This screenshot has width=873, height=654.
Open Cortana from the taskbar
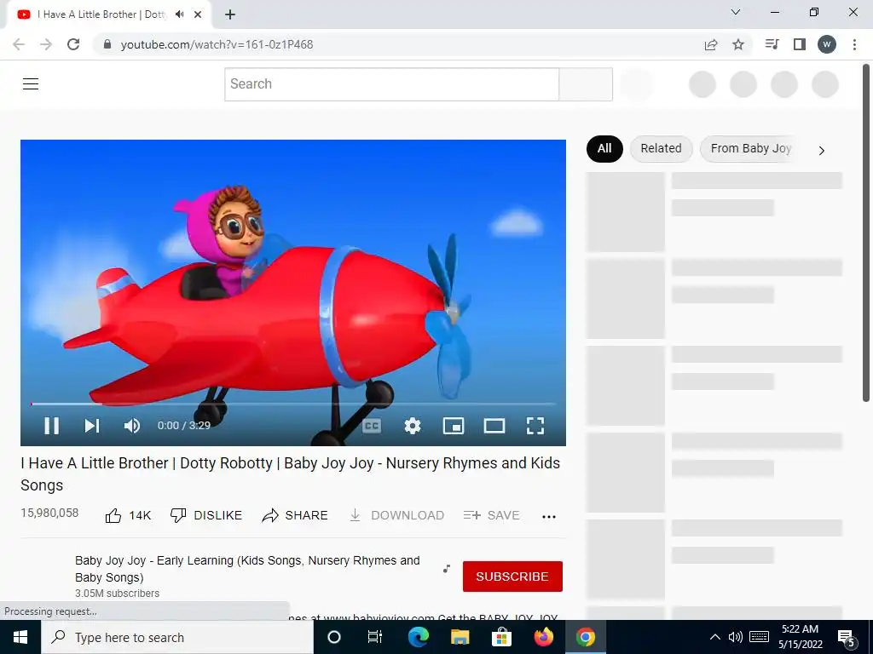pyautogui.click(x=334, y=637)
